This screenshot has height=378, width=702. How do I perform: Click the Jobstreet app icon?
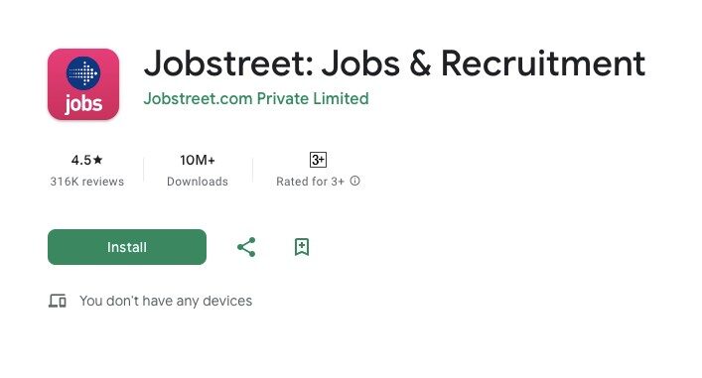pyautogui.click(x=83, y=84)
